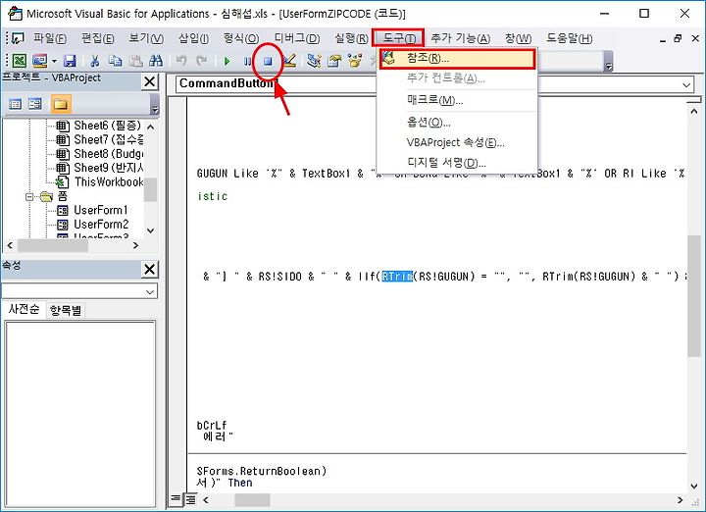The height and width of the screenshot is (512, 706).
Task: Click the Insert UserForm toolbar icon
Action: 39,61
